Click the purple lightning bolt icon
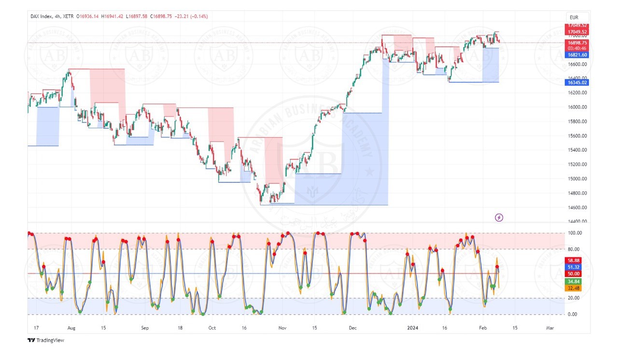The image size is (618, 347). tap(499, 218)
